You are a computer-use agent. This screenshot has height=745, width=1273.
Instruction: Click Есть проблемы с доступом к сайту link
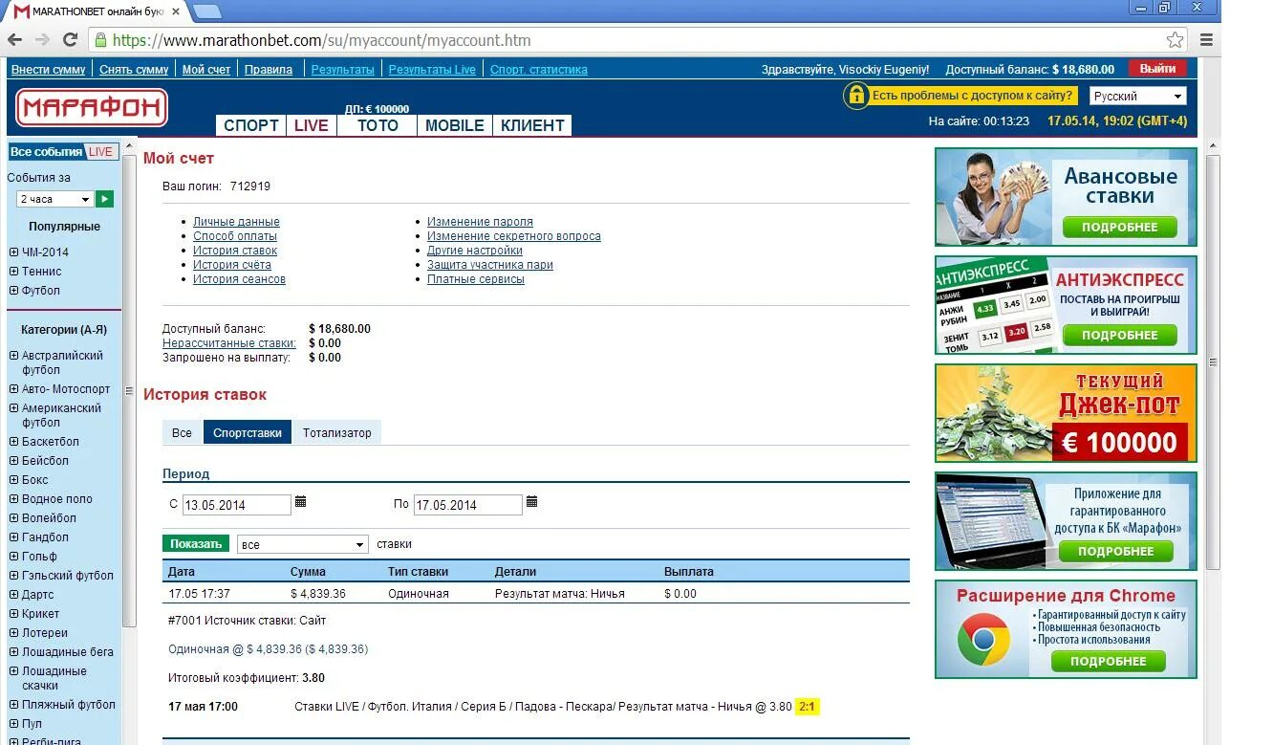point(973,96)
